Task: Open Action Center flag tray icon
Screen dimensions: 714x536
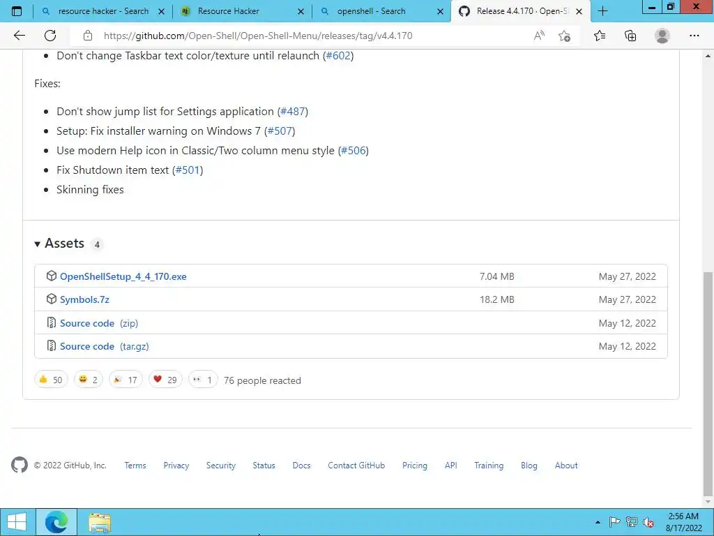Action: coord(614,522)
